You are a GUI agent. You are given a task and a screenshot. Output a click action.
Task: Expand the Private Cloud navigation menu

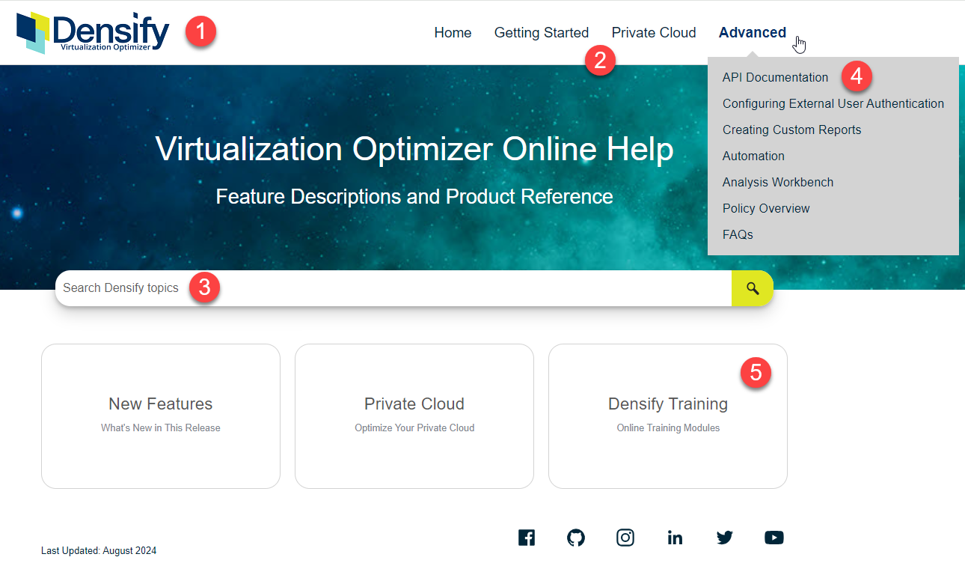(654, 32)
